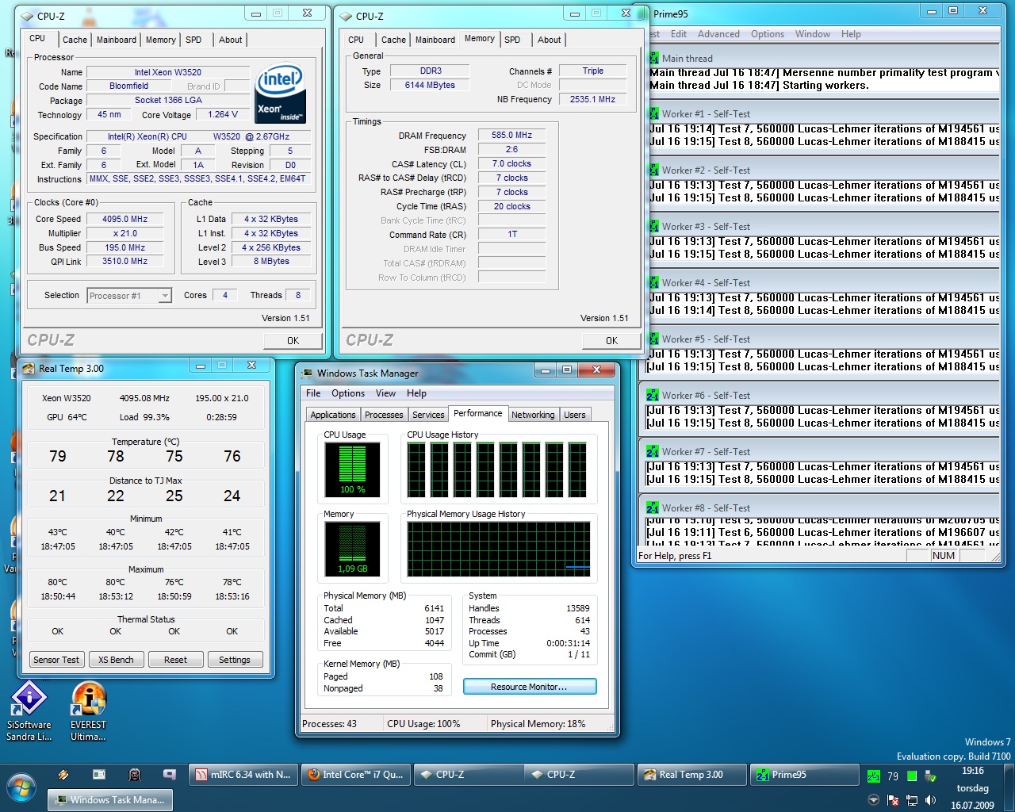Click Prime95 Main thread window icon
The height and width of the screenshot is (812, 1015).
[x=653, y=58]
